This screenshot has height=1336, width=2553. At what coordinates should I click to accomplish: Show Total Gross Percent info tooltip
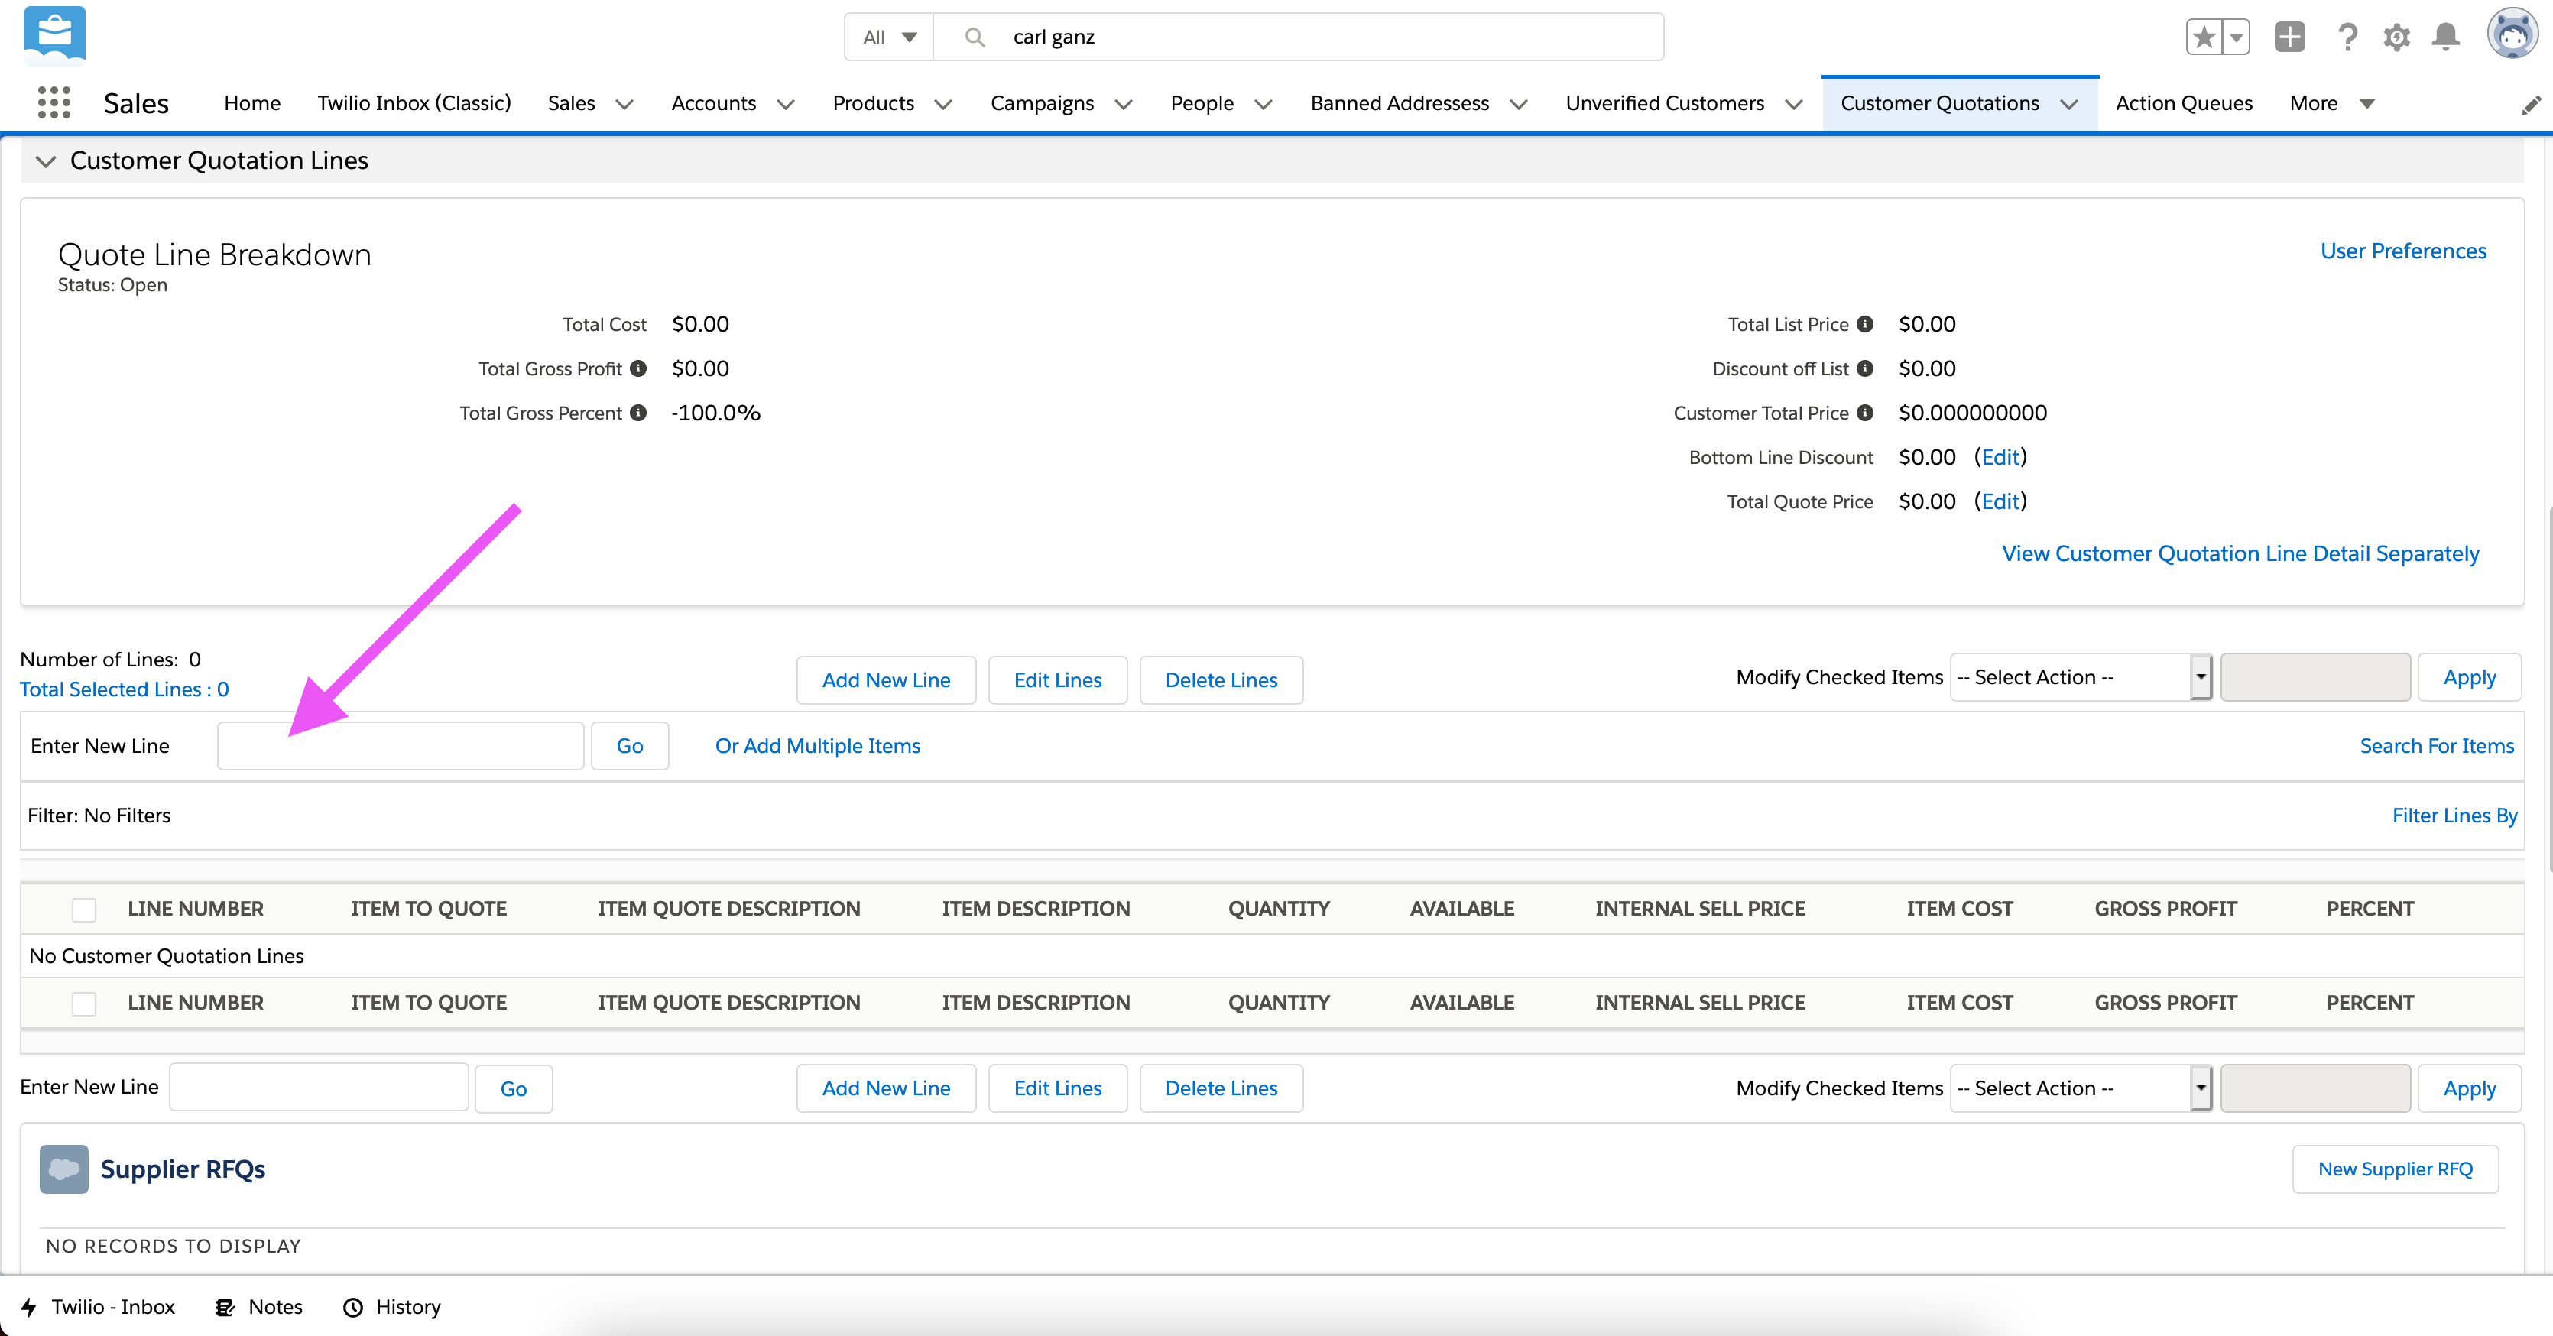coord(638,412)
